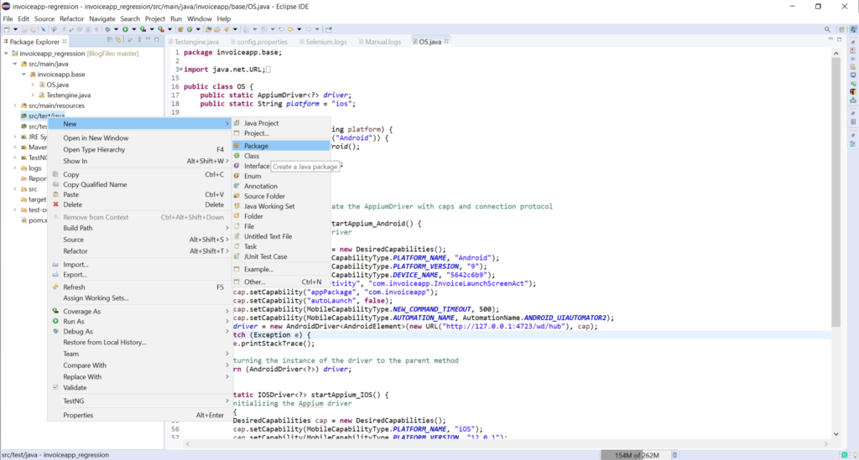
Task: Collapse the invoiceapp_regression project node
Action: (6, 54)
